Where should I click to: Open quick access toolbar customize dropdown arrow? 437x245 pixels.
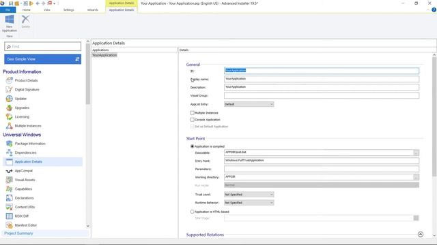pyautogui.click(x=55, y=3)
